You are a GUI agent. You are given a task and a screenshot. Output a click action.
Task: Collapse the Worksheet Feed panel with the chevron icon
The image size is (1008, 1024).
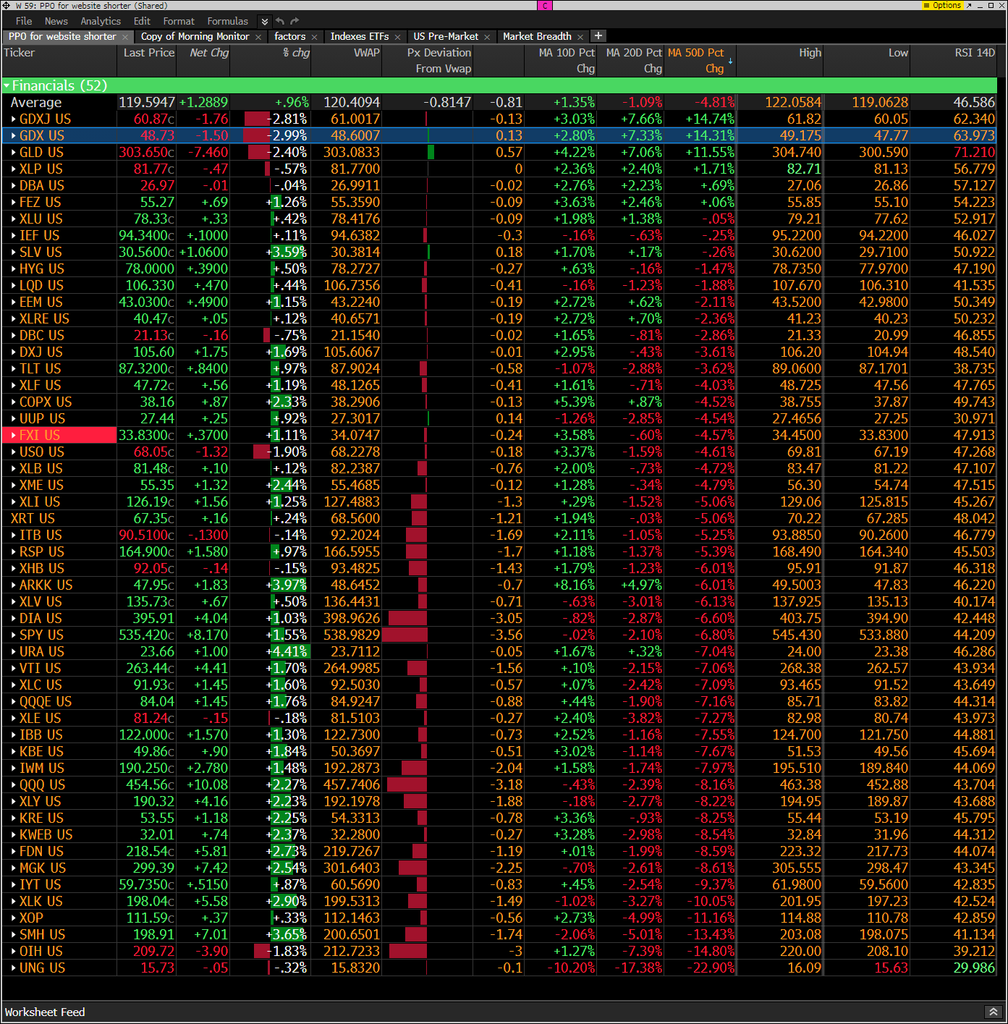pyautogui.click(x=994, y=1012)
